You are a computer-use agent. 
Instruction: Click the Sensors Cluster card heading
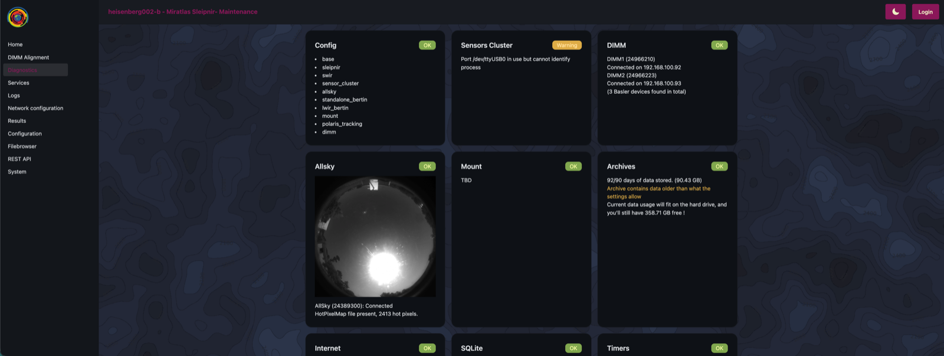pos(487,45)
